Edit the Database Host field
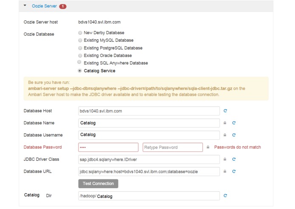This screenshot has height=209, width=295. [x=149, y=111]
